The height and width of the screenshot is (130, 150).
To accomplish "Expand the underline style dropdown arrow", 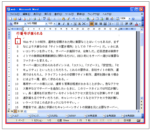I will (x=71, y=24).
